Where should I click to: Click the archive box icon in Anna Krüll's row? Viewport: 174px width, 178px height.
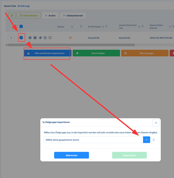[x=35, y=38]
